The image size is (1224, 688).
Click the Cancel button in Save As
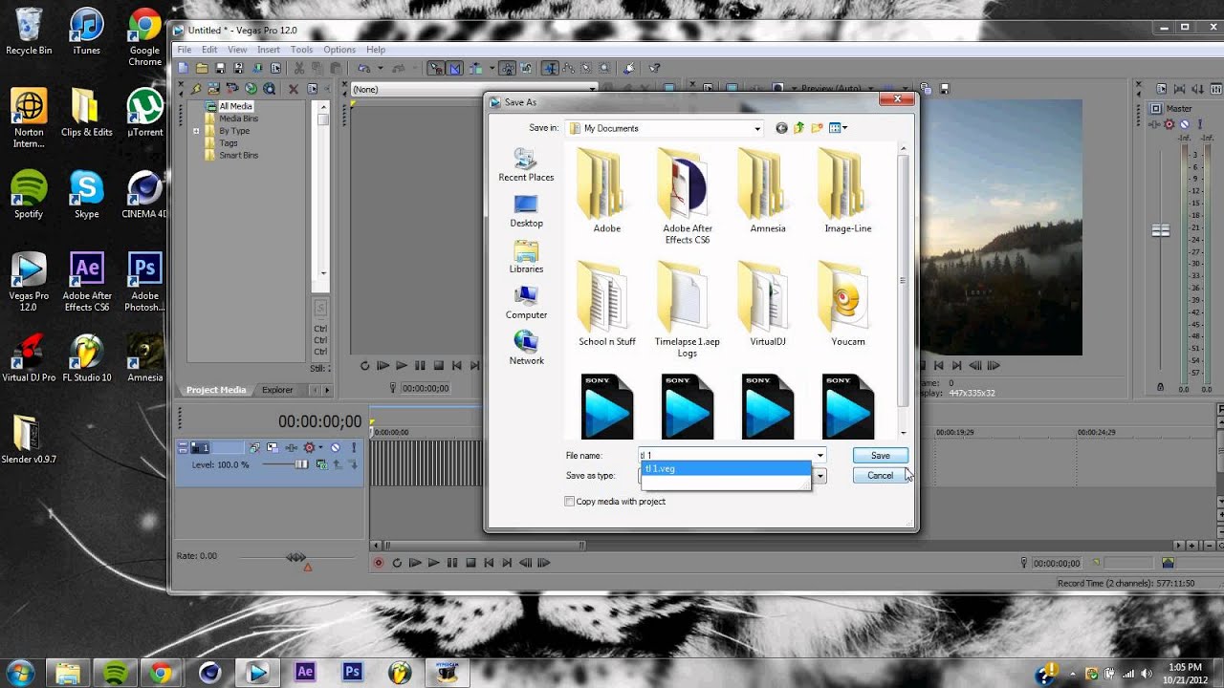[881, 476]
